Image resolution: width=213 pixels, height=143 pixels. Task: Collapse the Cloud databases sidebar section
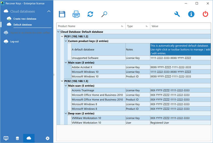pyautogui.click(x=49, y=11)
